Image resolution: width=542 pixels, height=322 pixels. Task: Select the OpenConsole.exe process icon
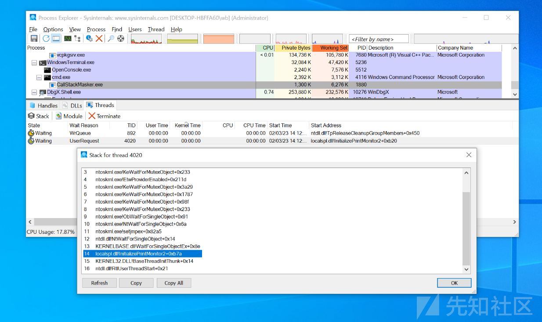coord(47,70)
